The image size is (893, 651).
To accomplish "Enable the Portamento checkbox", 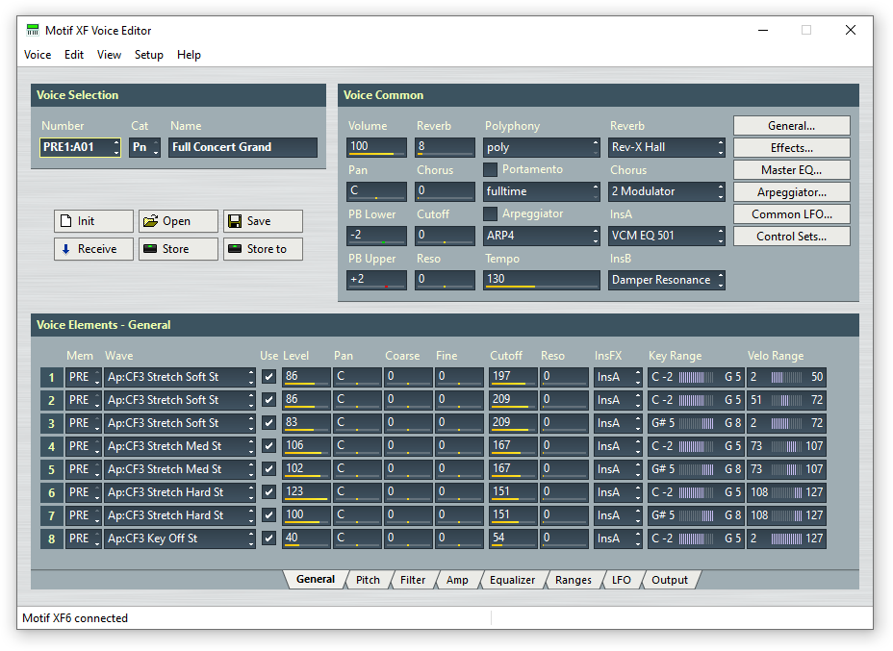I will coord(491,170).
